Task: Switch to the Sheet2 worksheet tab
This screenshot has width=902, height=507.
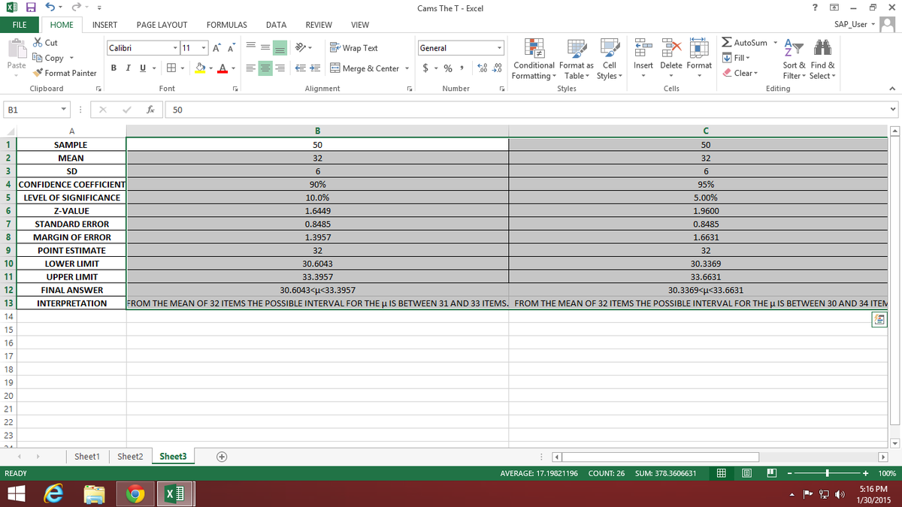Action: (130, 457)
